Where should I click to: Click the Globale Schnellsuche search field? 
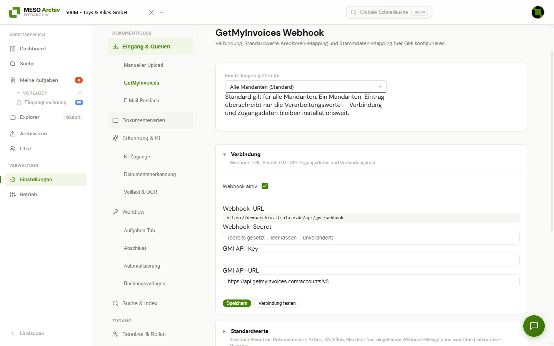click(389, 12)
